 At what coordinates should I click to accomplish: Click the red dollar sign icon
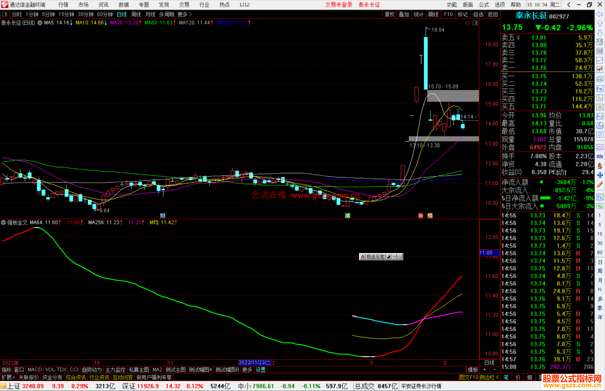600,166
